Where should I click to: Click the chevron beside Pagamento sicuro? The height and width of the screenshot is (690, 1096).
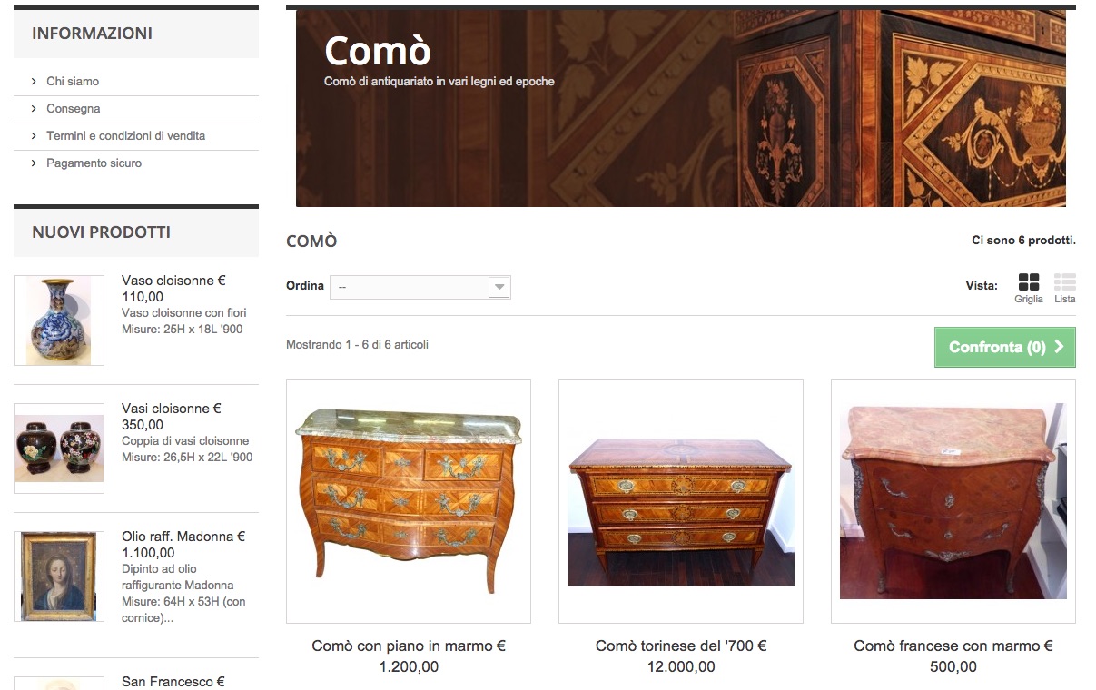point(35,163)
